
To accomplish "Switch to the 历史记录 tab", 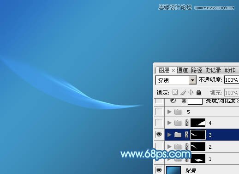I will [213, 70].
